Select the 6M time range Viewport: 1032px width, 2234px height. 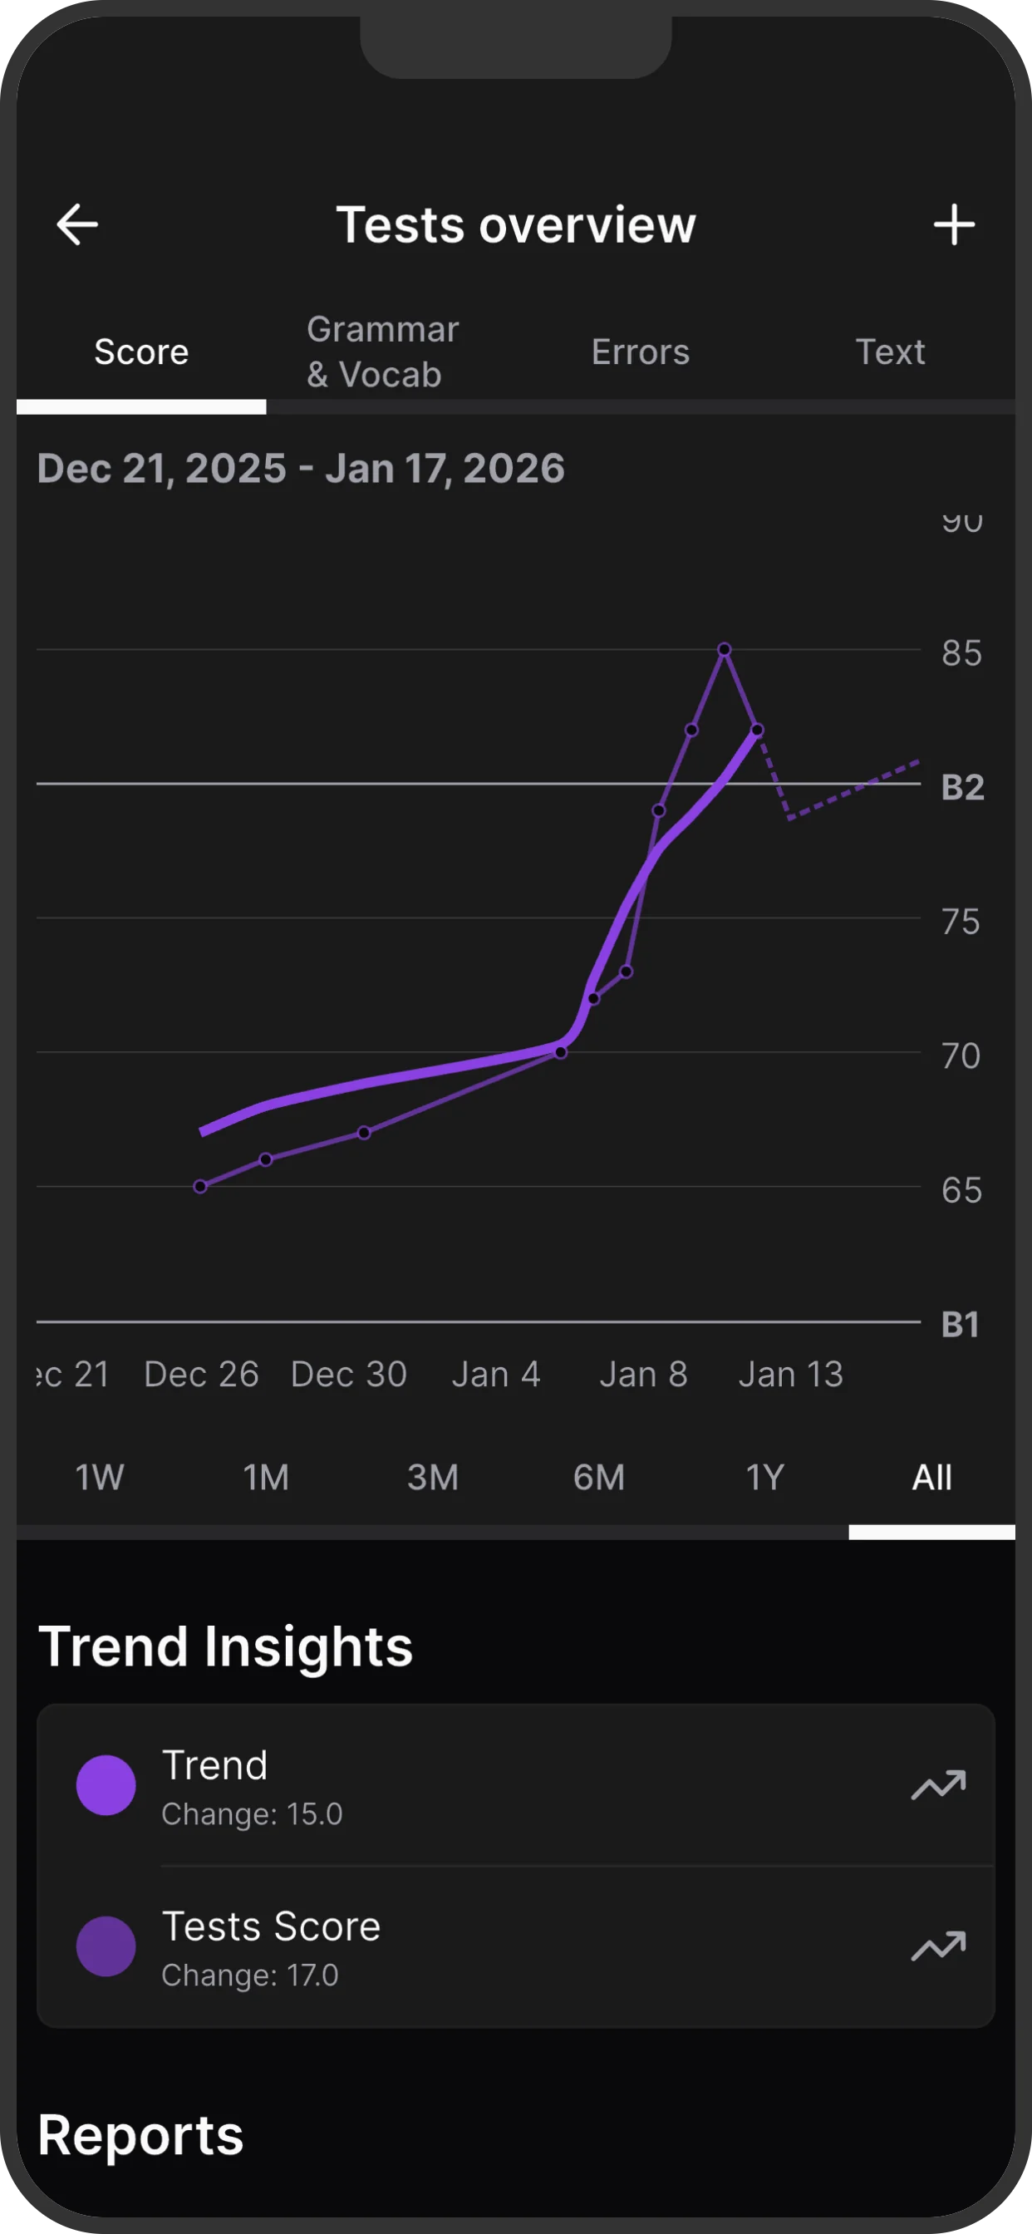tap(599, 1477)
